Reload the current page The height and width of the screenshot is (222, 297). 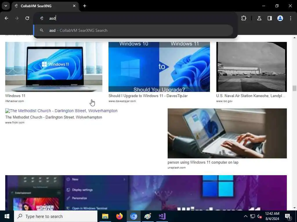27,18
